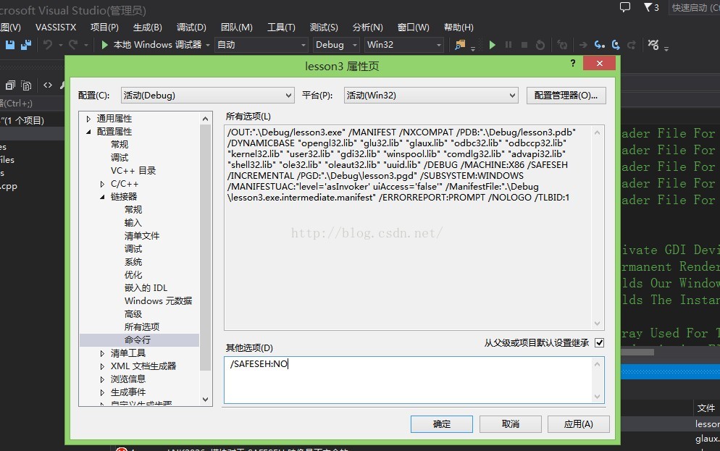Toggle 从父级或项目默认设置继承 checkbox
Screen dimensions: 720x451
(x=599, y=342)
